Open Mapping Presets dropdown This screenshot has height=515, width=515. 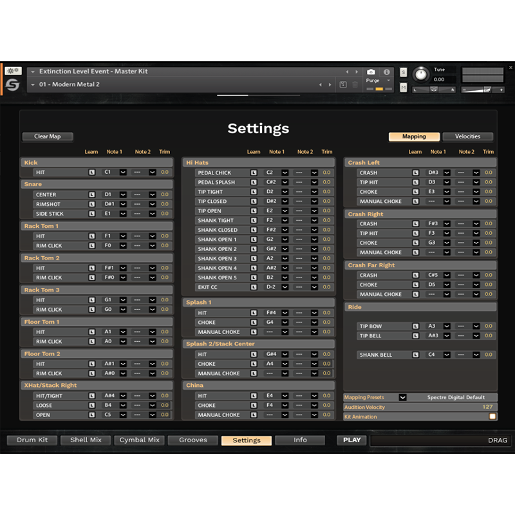pos(403,397)
